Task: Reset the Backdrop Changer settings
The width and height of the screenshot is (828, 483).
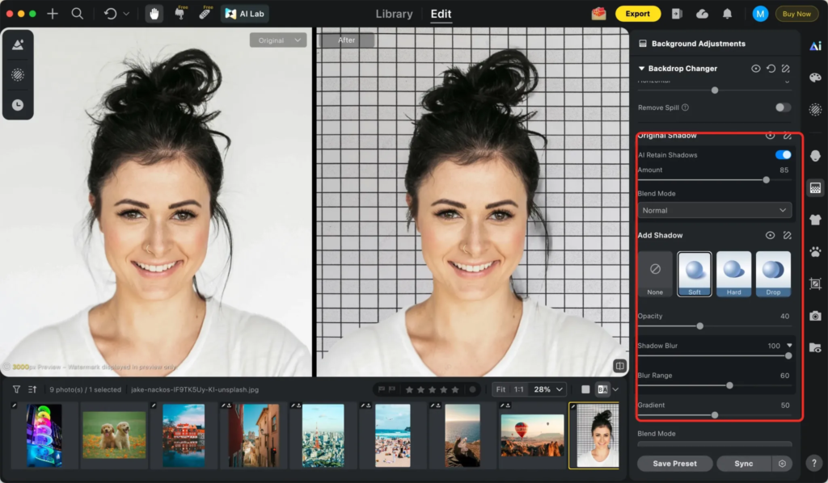Action: point(771,69)
